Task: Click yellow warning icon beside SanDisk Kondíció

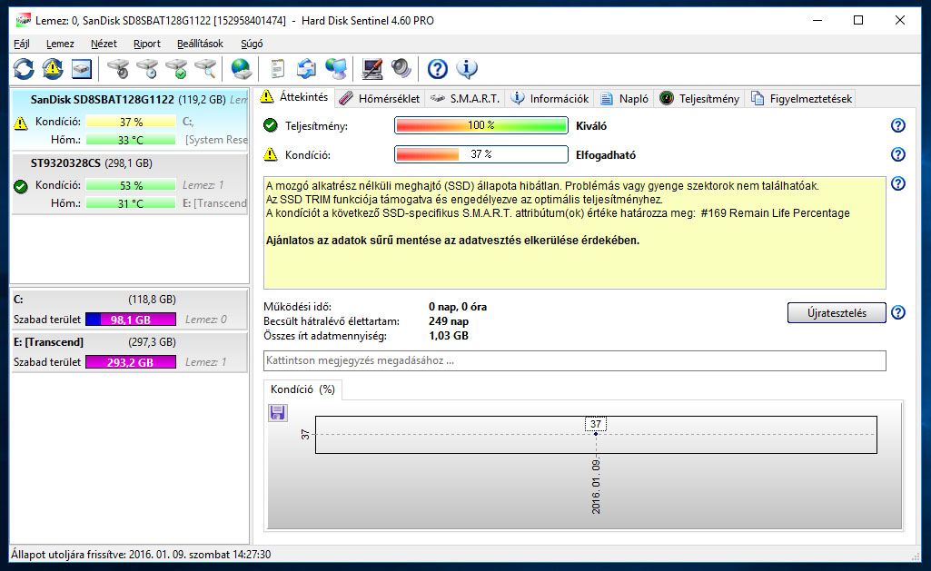Action: (21, 123)
